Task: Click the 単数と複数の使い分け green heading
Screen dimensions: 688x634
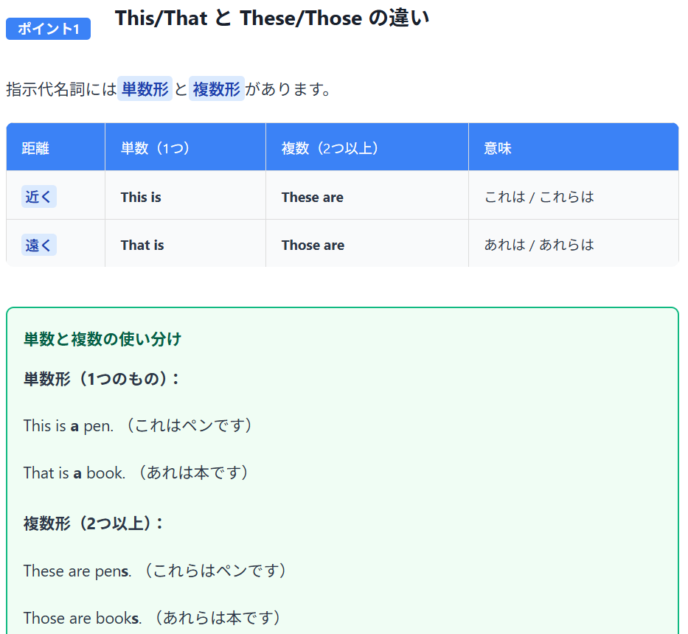Action: pos(102,339)
